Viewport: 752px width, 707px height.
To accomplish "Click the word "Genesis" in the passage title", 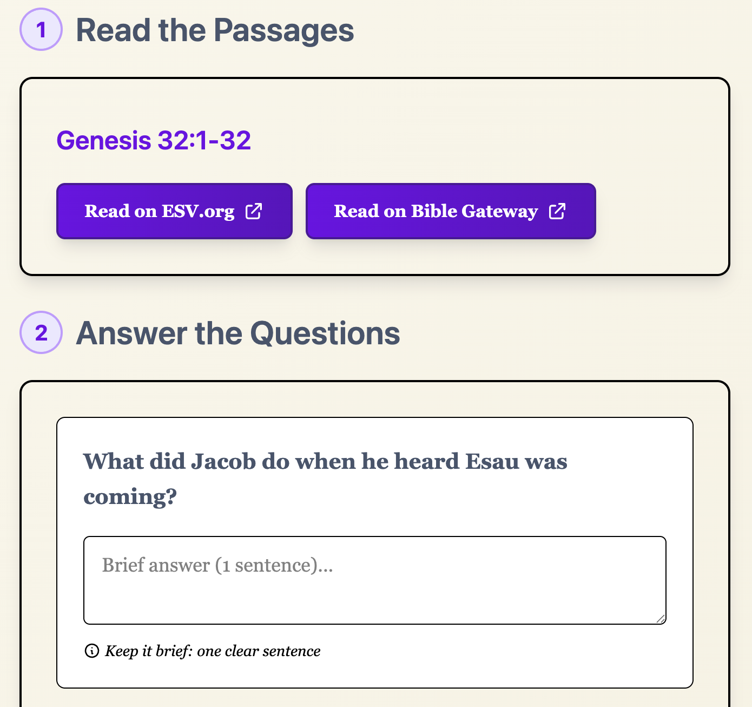I will point(103,140).
